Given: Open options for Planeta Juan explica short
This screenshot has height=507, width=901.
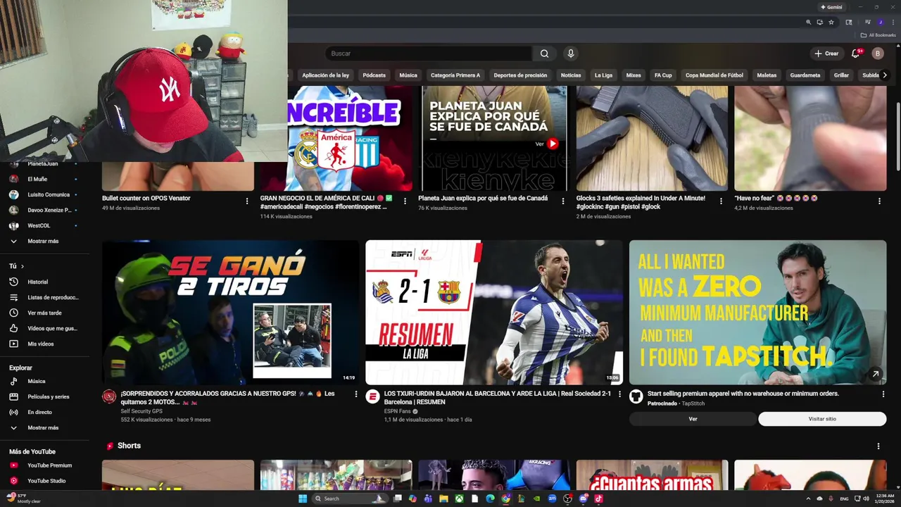Looking at the screenshot, I should (x=562, y=201).
